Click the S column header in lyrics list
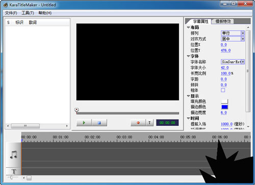Viewport: 255px width, 185px height. 8,22
